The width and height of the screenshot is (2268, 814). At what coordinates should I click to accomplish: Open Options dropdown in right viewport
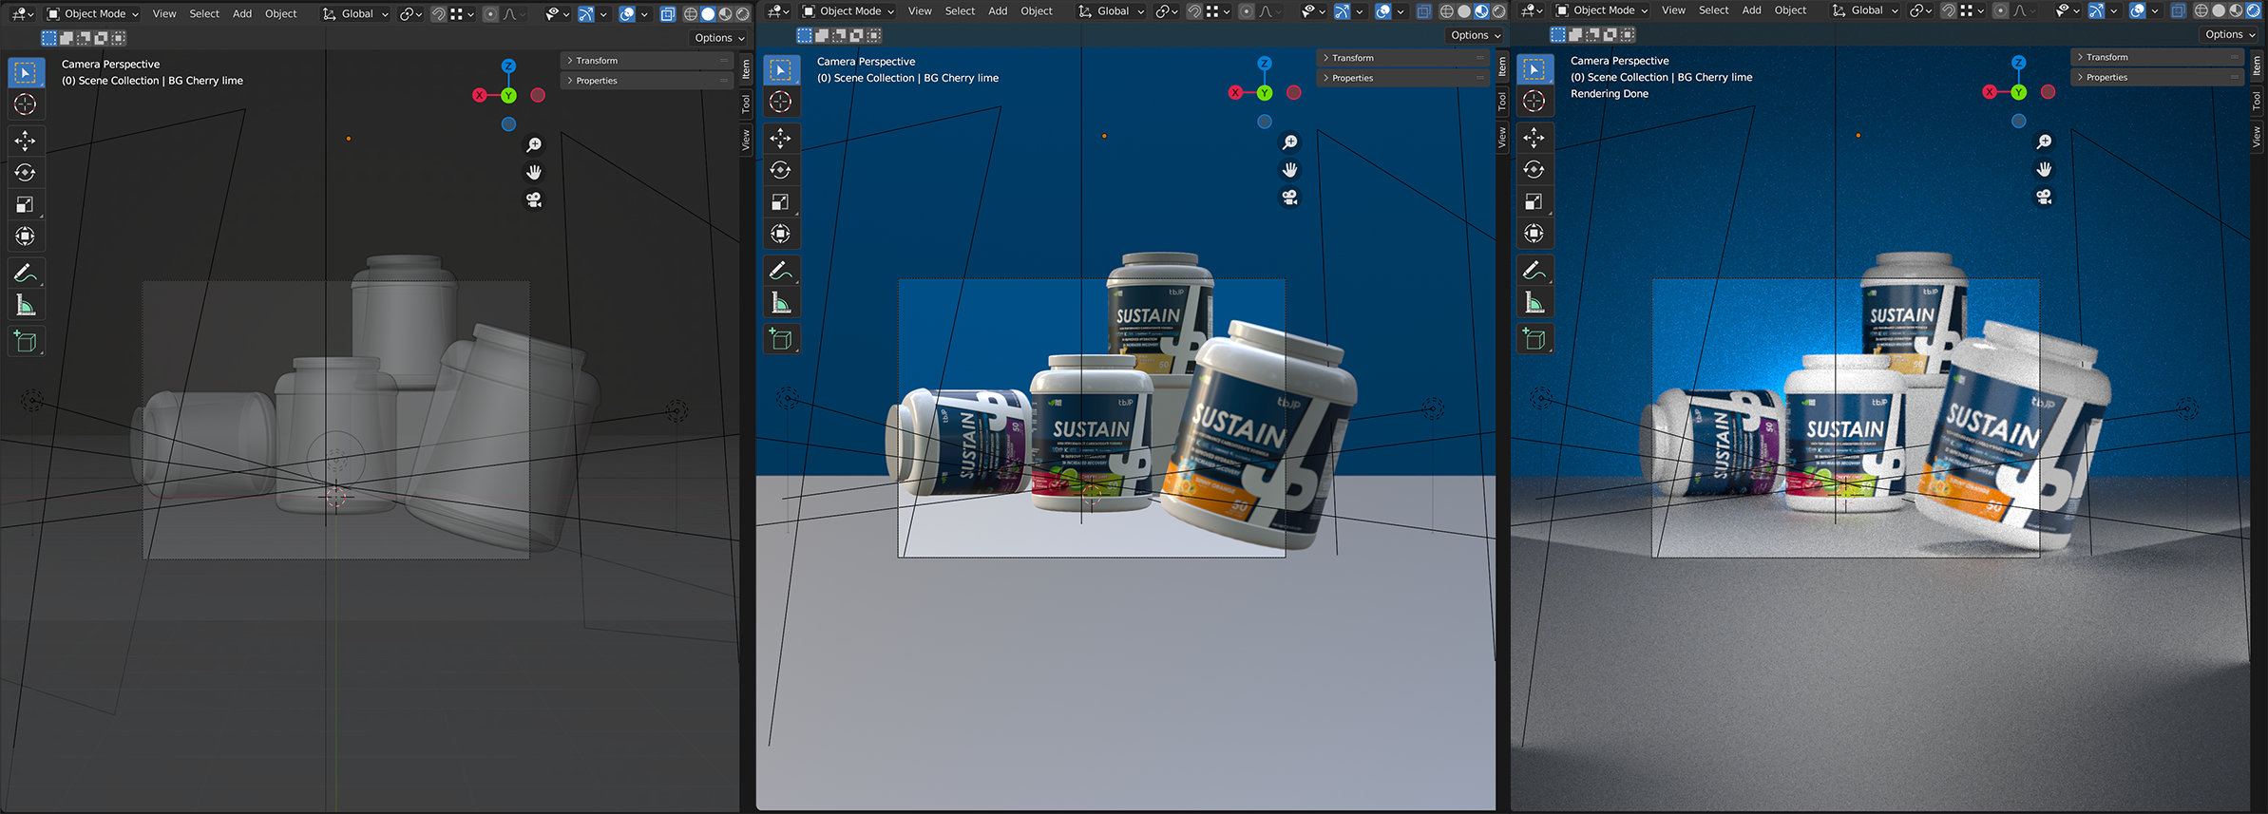coord(2230,34)
